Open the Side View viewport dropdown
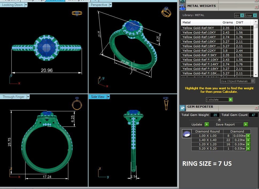Screen dimensions: 259x189 (108, 97)
